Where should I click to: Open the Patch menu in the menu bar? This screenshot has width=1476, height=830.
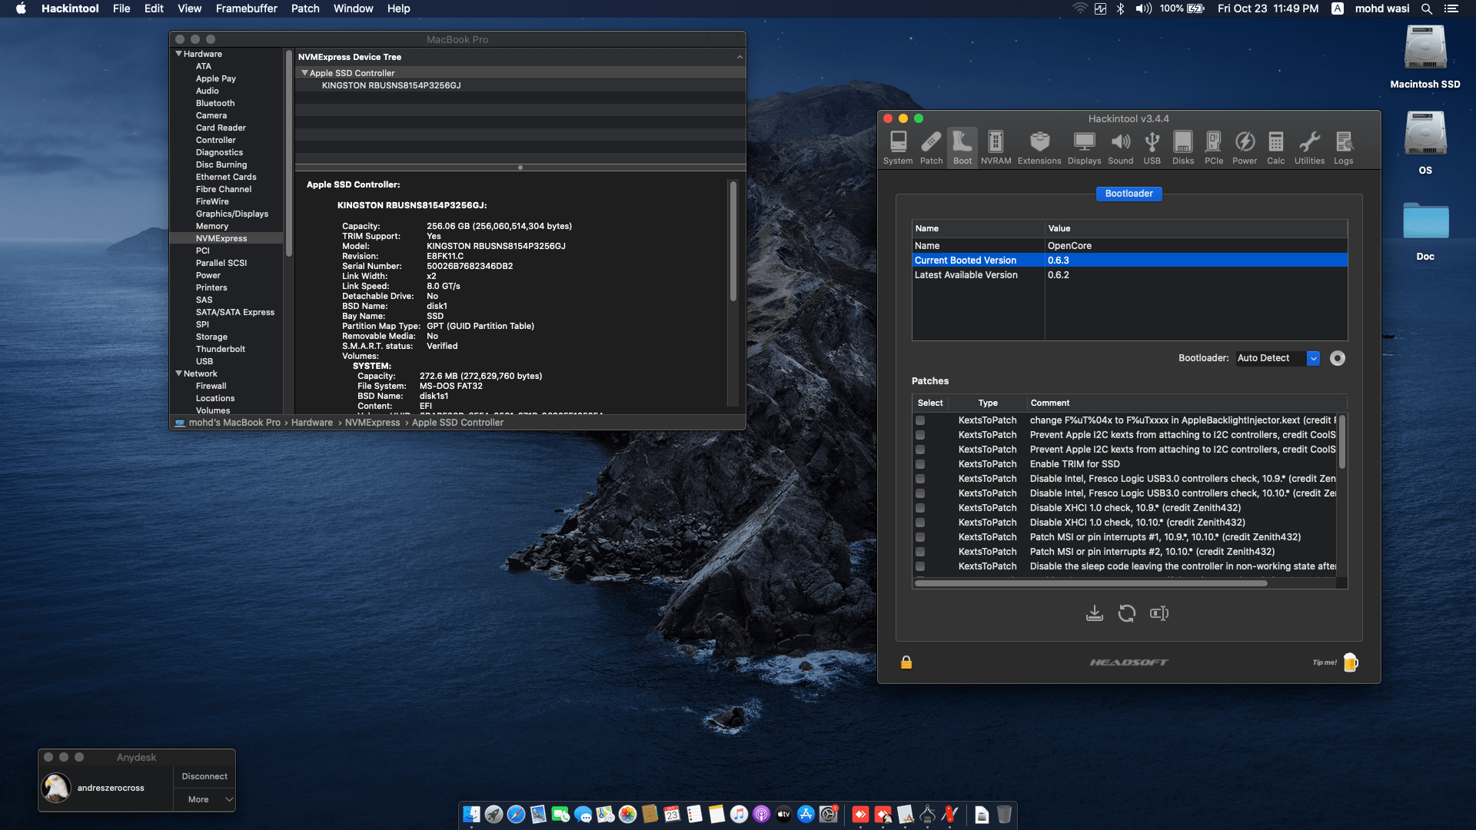[x=304, y=8]
